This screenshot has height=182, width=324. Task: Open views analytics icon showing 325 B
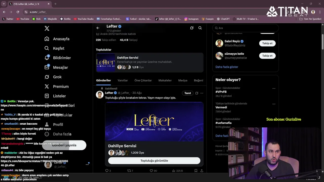tap(174, 171)
